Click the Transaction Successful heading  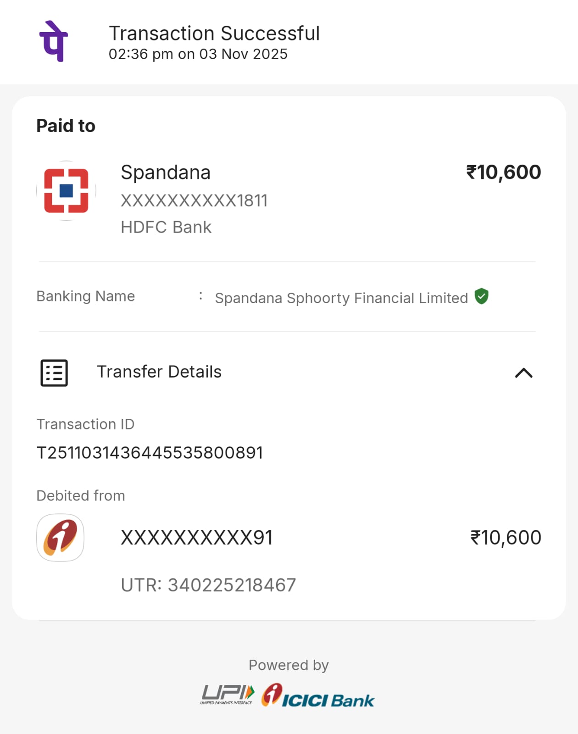click(x=214, y=33)
